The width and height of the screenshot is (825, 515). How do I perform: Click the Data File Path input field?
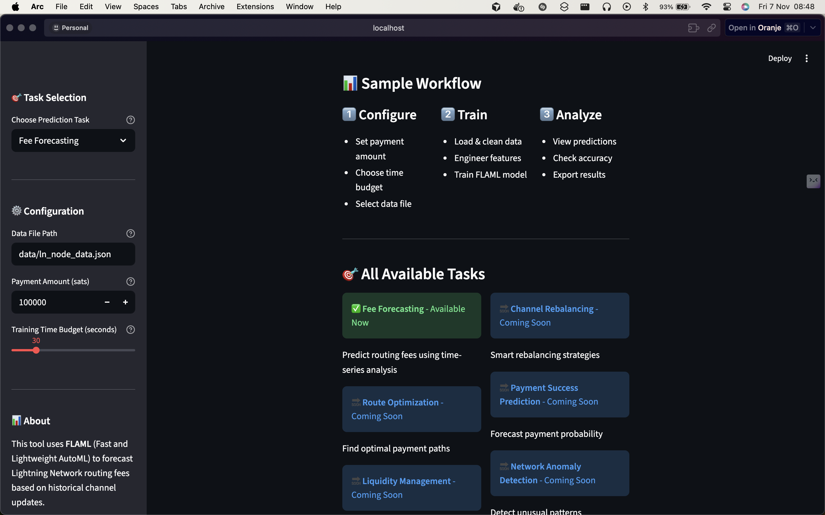(73, 254)
